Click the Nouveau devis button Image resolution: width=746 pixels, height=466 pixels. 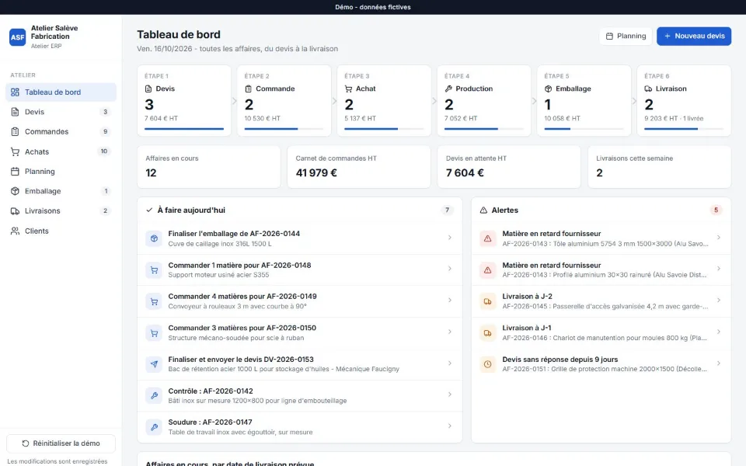pos(694,37)
